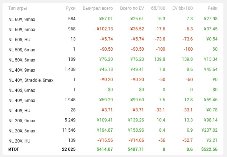Select the NL 20¥, 6max row label
The image size is (227, 157).
(22, 131)
